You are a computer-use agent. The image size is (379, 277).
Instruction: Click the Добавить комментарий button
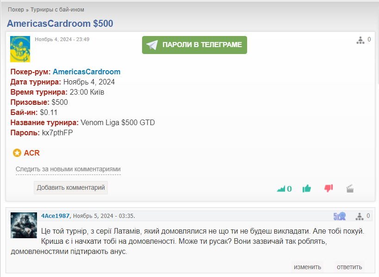(x=71, y=187)
